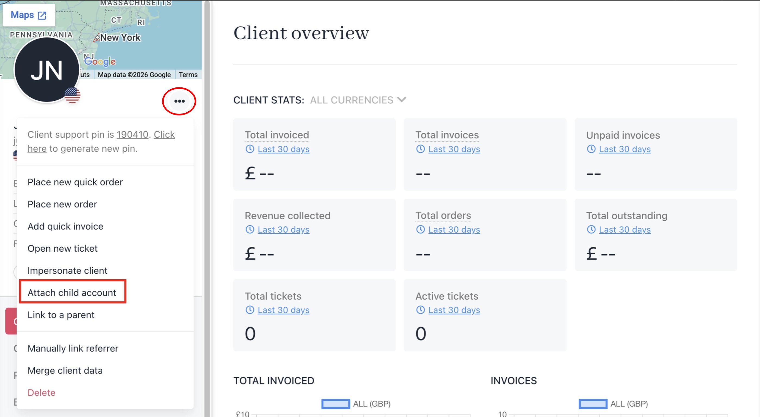Viewport: 760px width, 417px height.
Task: Toggle ALL (GBP) legend in Total Invoiced chart
Action: tap(356, 404)
